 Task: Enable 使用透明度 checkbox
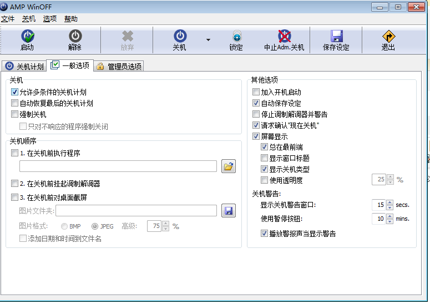pyautogui.click(x=265, y=180)
